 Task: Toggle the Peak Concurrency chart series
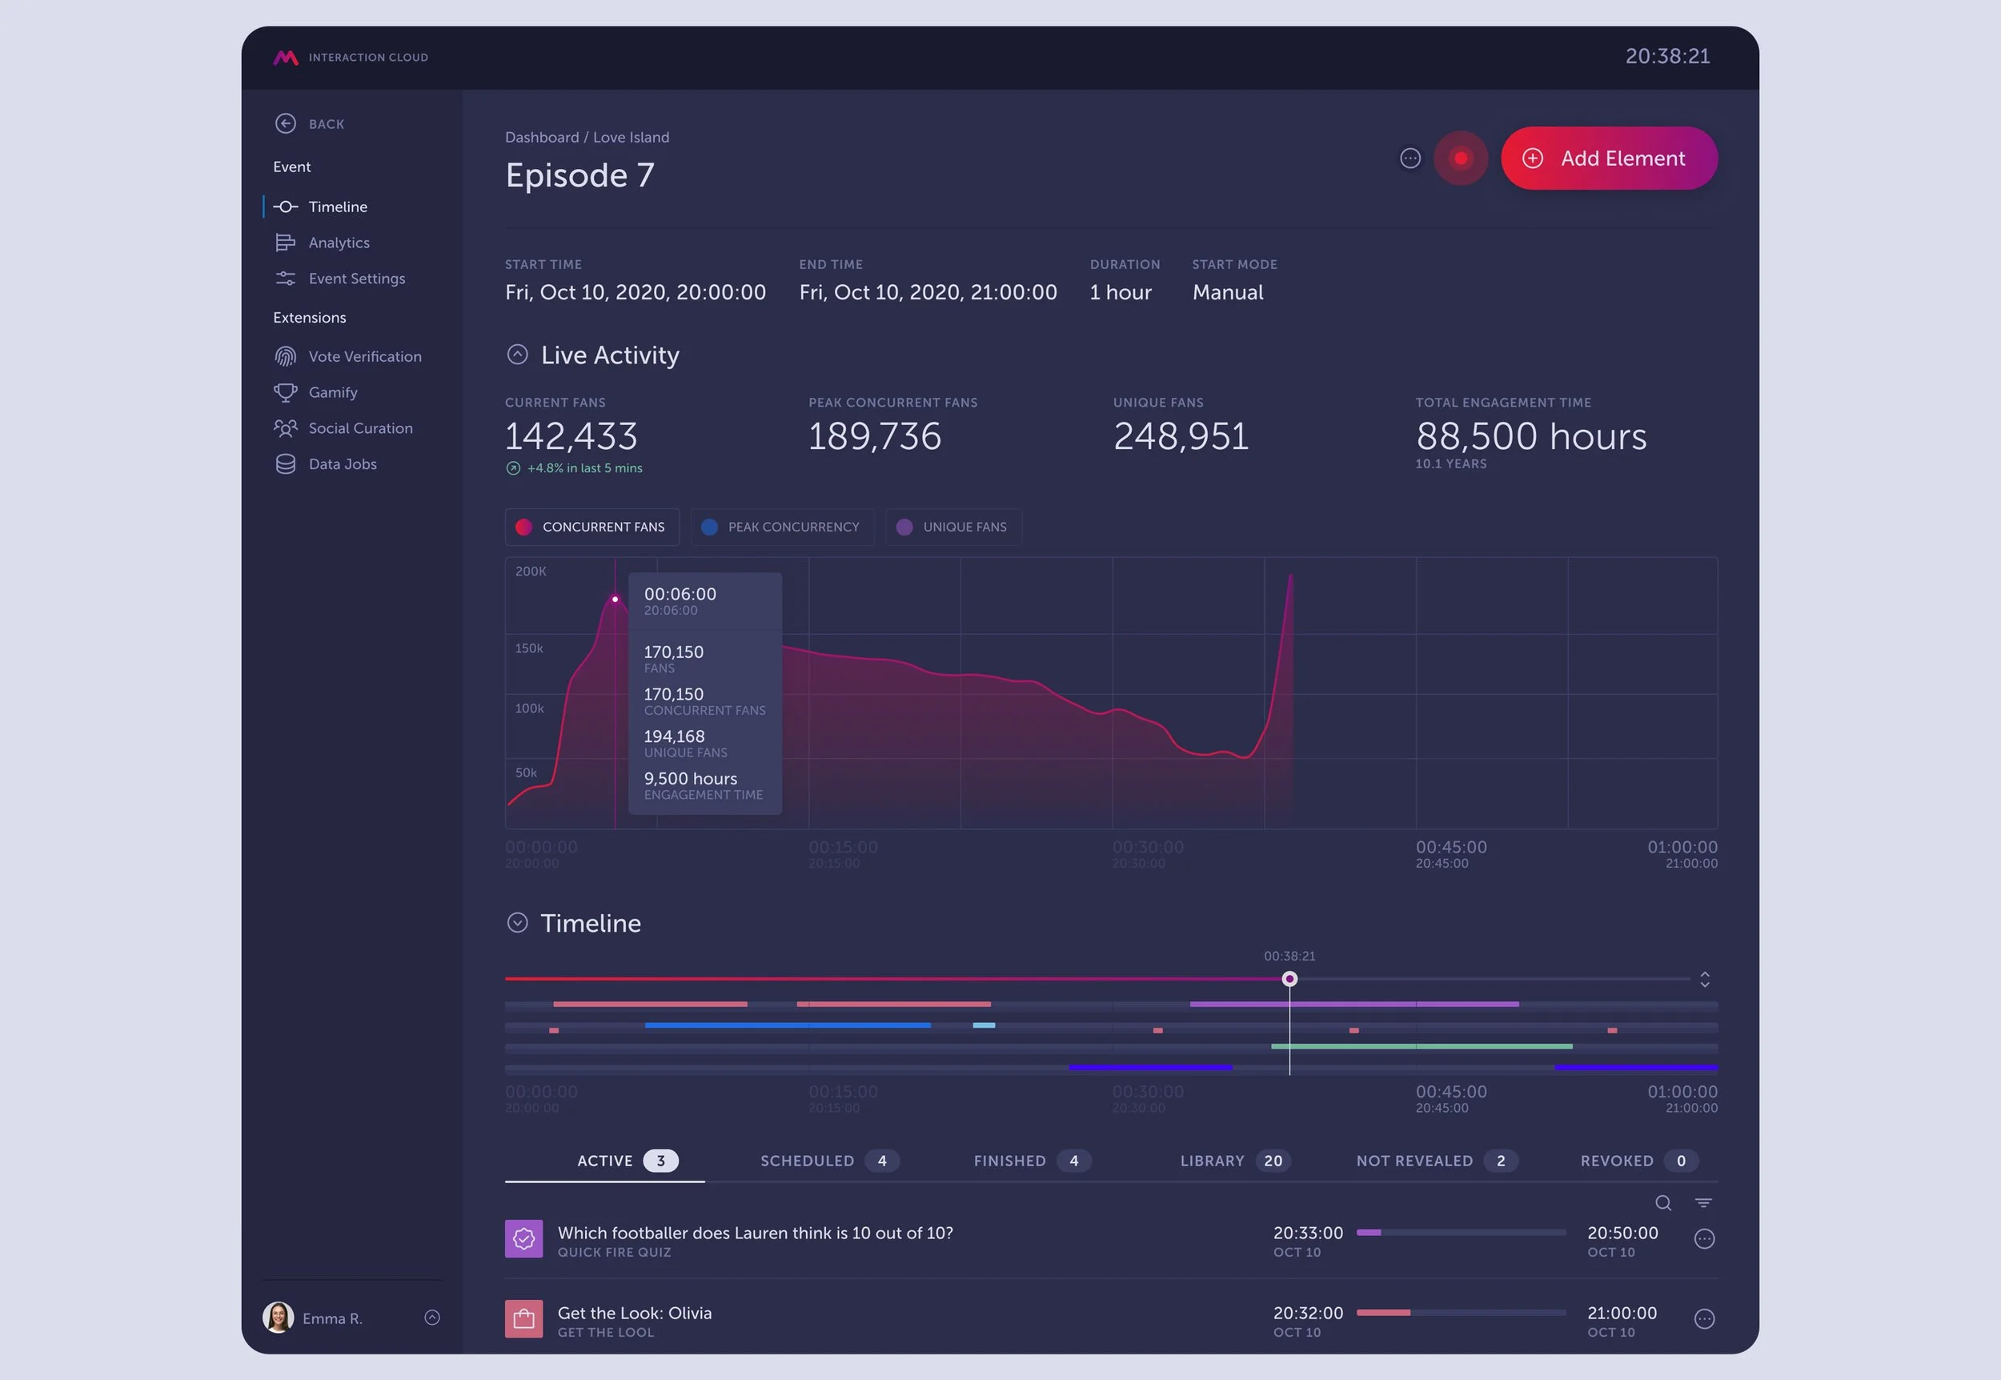tap(781, 527)
